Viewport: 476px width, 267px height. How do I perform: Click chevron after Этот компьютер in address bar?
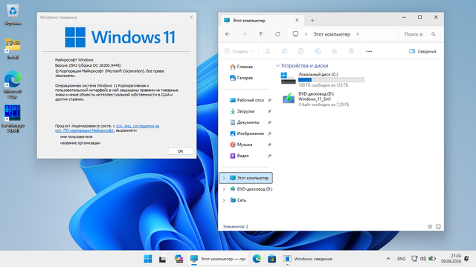tap(358, 34)
